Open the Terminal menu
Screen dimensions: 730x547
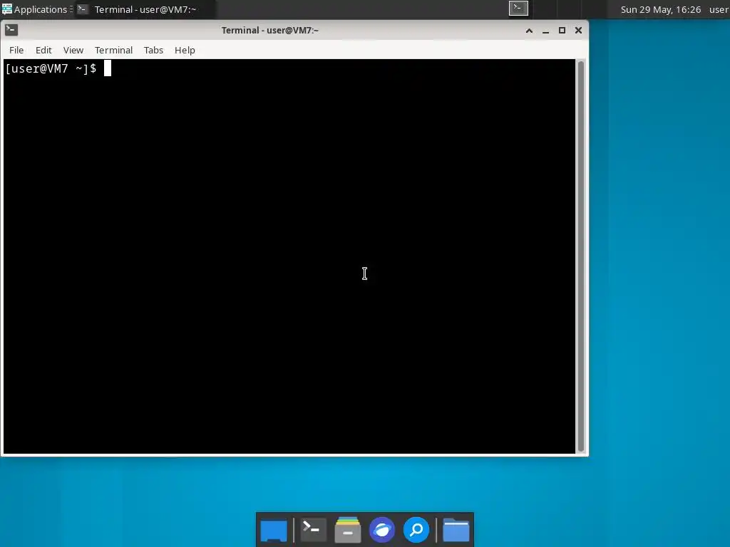113,51
